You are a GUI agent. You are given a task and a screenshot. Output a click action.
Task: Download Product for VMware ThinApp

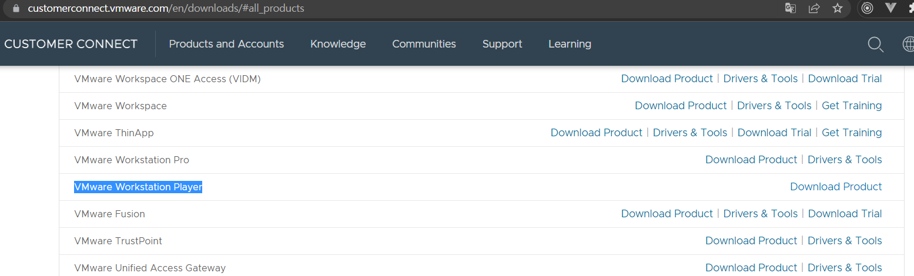point(597,133)
